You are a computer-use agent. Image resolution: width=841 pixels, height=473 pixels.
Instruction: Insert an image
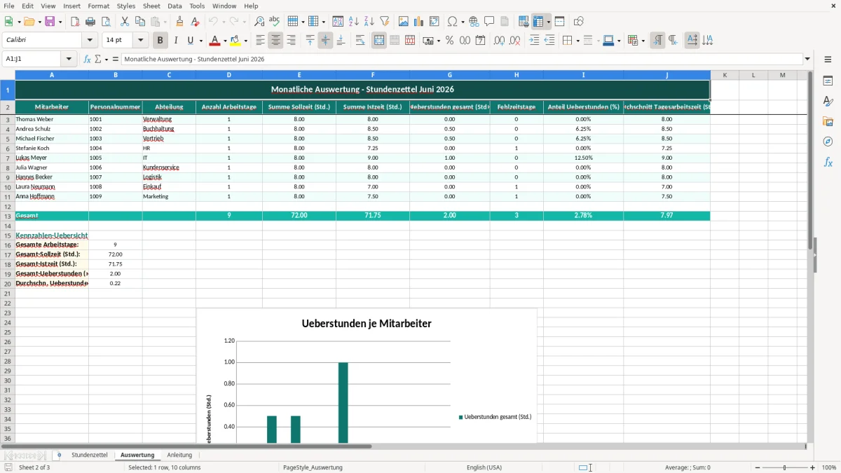(x=404, y=22)
